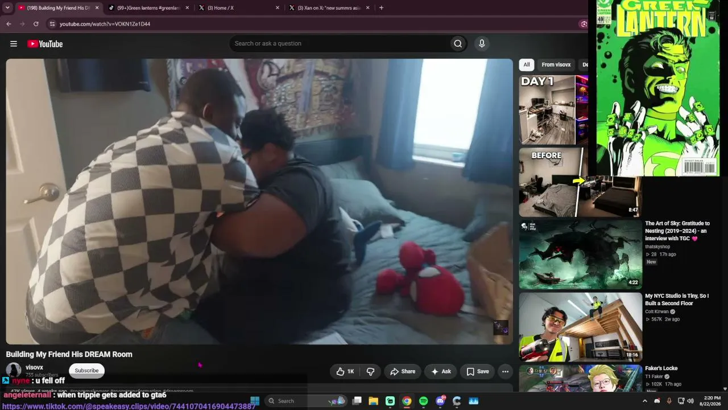The image size is (728, 410).
Task: Switch to the Home / X tab
Action: click(239, 8)
